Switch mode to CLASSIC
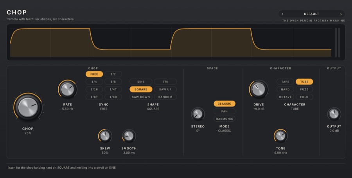The height and width of the screenshot is (178, 352). (x=224, y=104)
